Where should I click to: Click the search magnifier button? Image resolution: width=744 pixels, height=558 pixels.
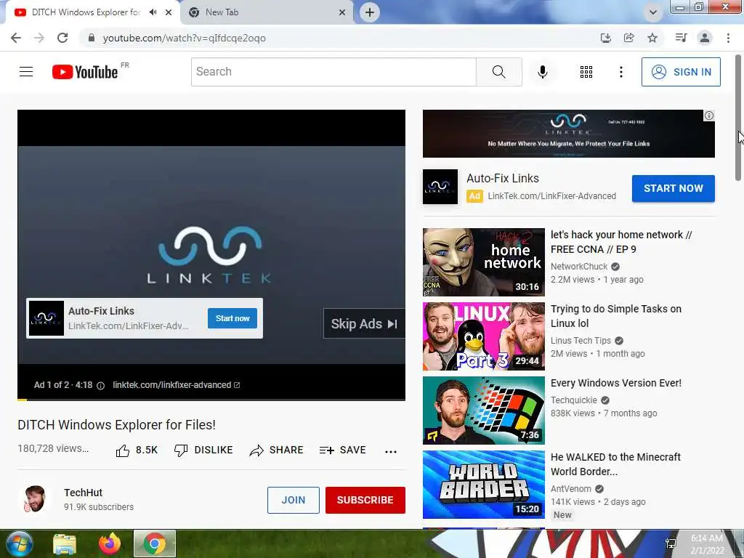click(x=498, y=72)
